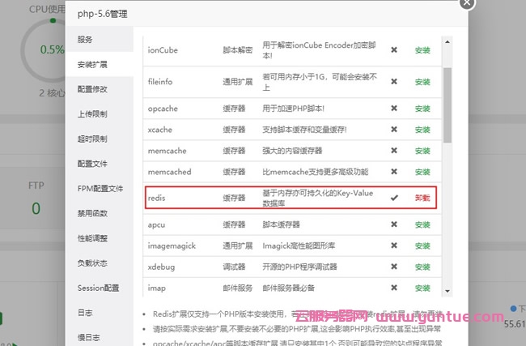The width and height of the screenshot is (526, 346).
Task: Switch to Session配置 tab
Action: (98, 288)
